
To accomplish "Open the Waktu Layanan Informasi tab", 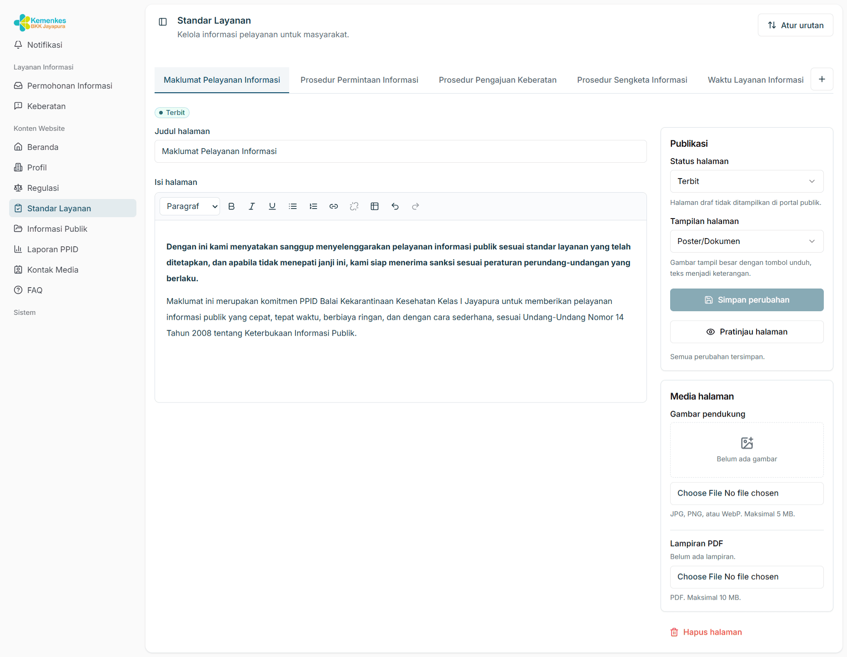I will point(756,80).
